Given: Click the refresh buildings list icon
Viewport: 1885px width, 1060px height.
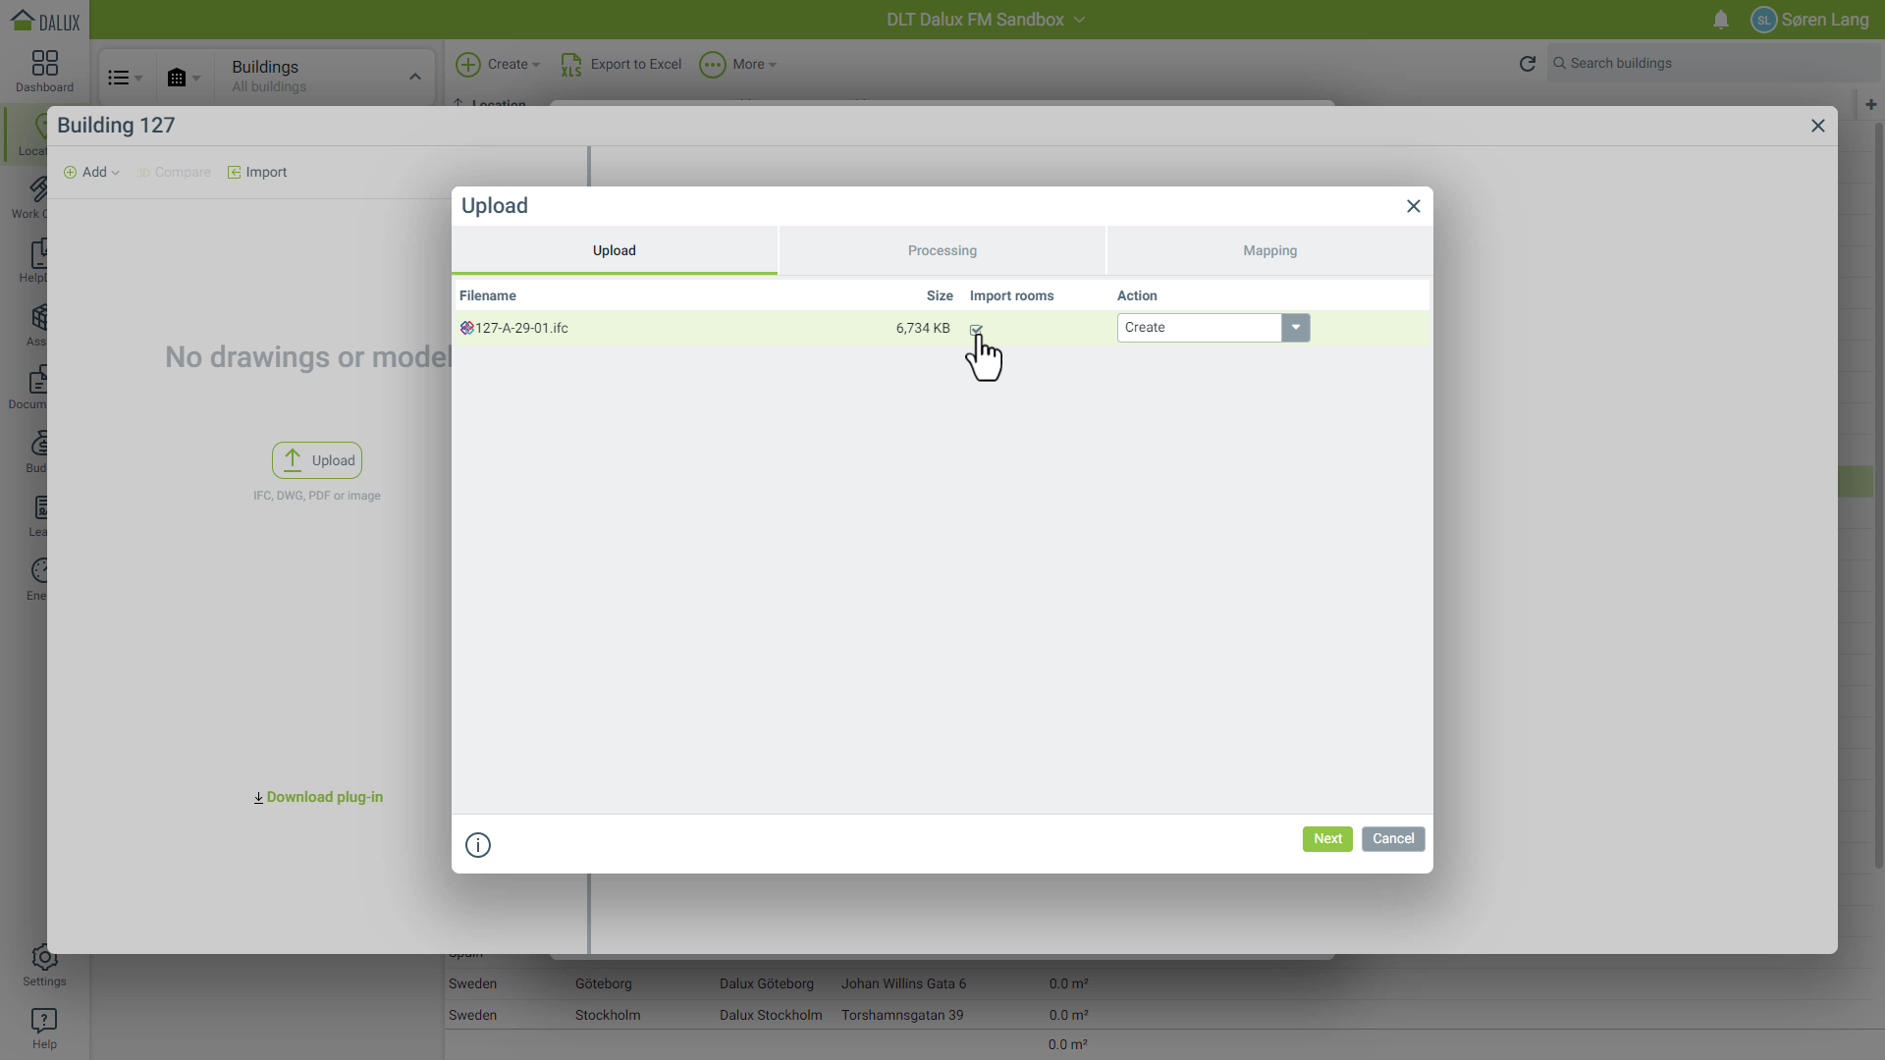Looking at the screenshot, I should [x=1527, y=64].
